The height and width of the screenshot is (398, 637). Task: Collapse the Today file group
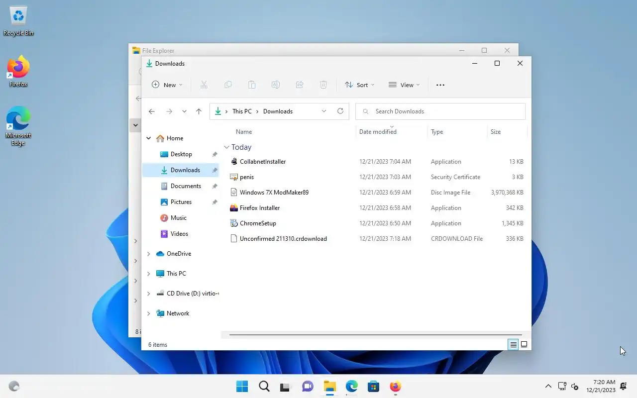[x=226, y=147]
